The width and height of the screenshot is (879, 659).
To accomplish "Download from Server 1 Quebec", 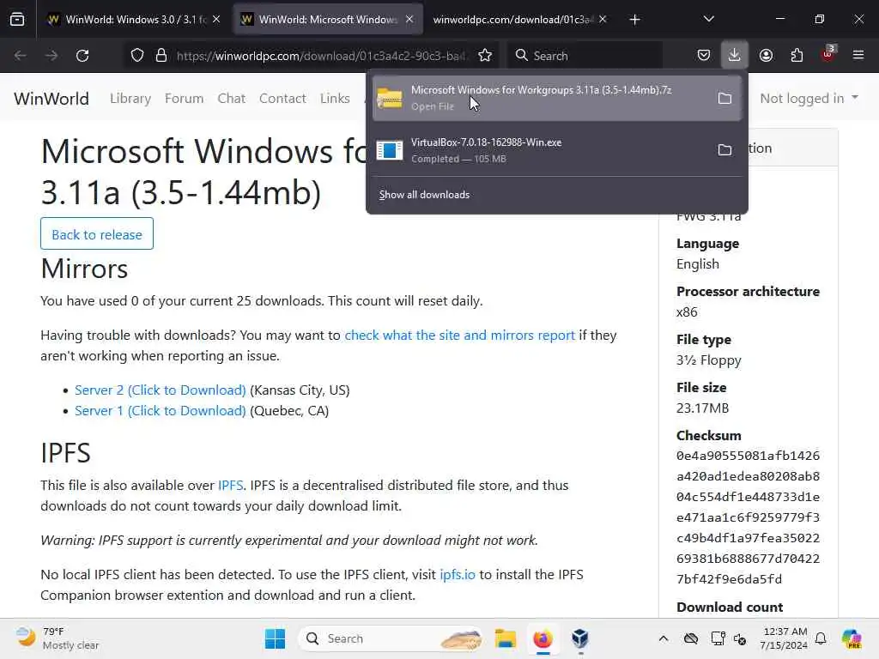I will point(161,411).
